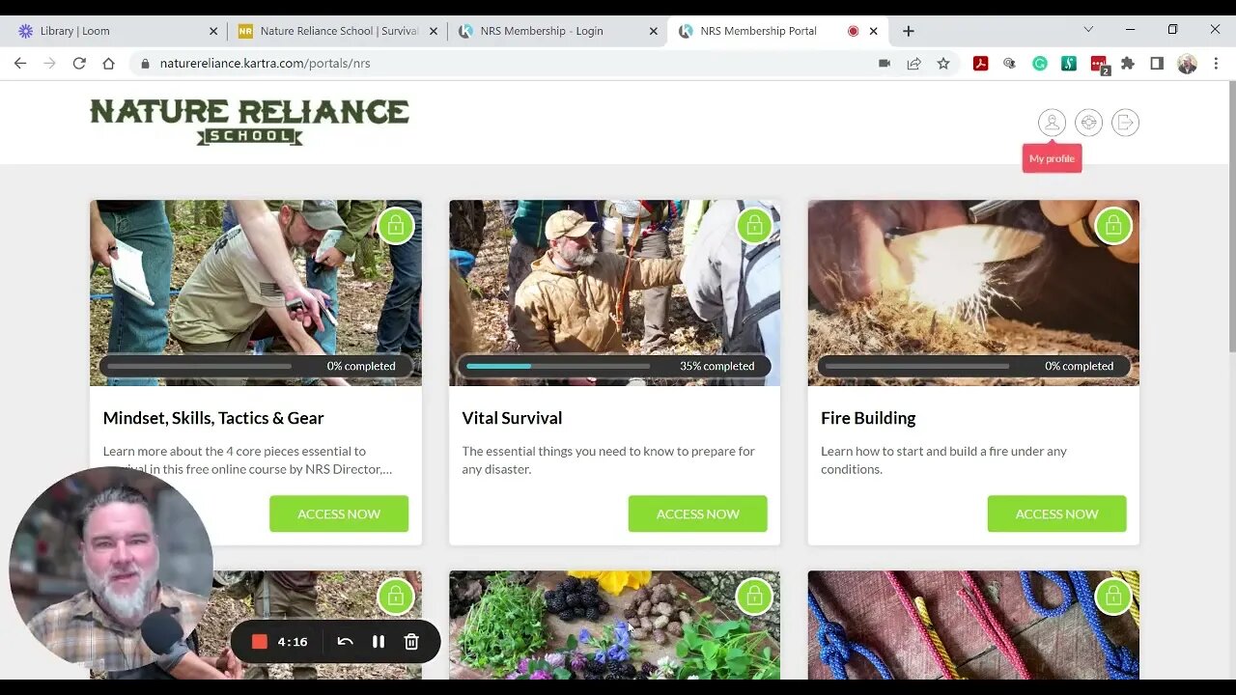Open the Fire Building course title
Viewport: 1236px width, 695px height.
[868, 418]
